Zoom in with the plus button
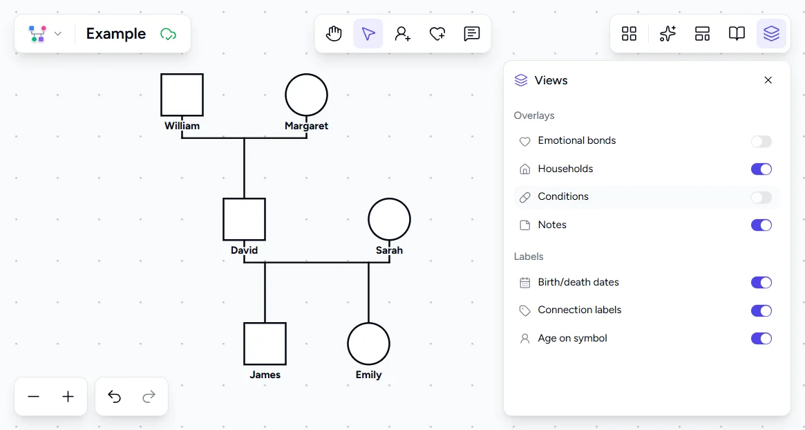The height and width of the screenshot is (430, 805). click(68, 397)
